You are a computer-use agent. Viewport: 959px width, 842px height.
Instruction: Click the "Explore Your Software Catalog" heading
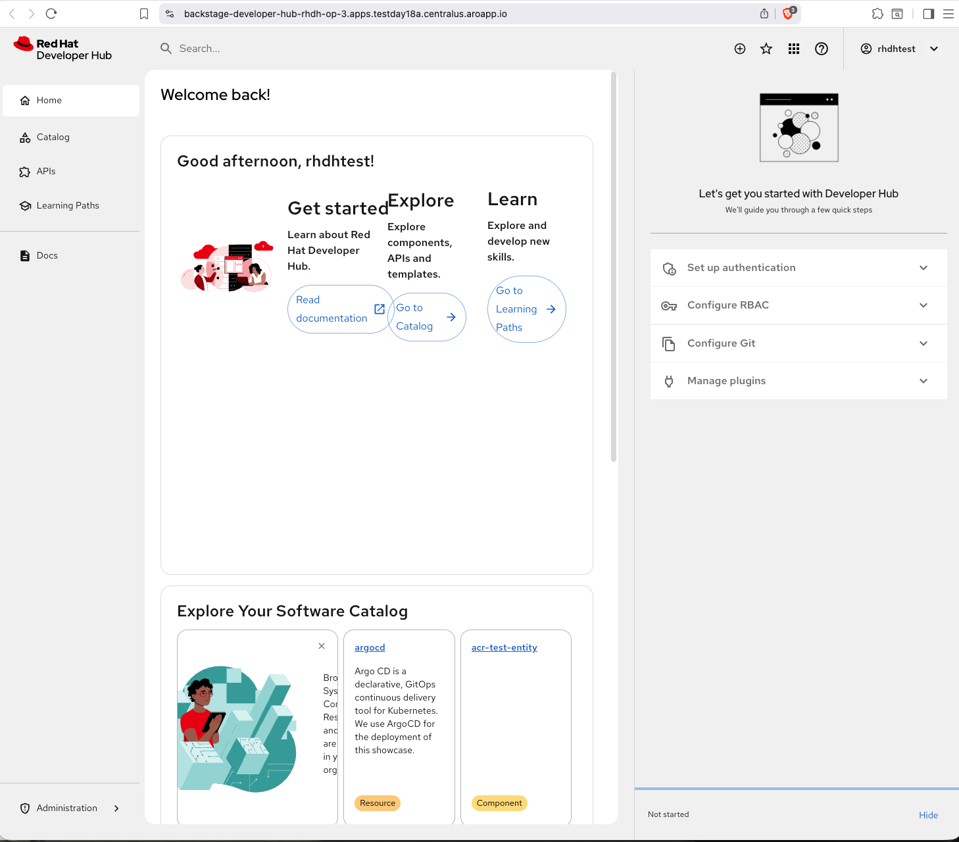point(293,611)
